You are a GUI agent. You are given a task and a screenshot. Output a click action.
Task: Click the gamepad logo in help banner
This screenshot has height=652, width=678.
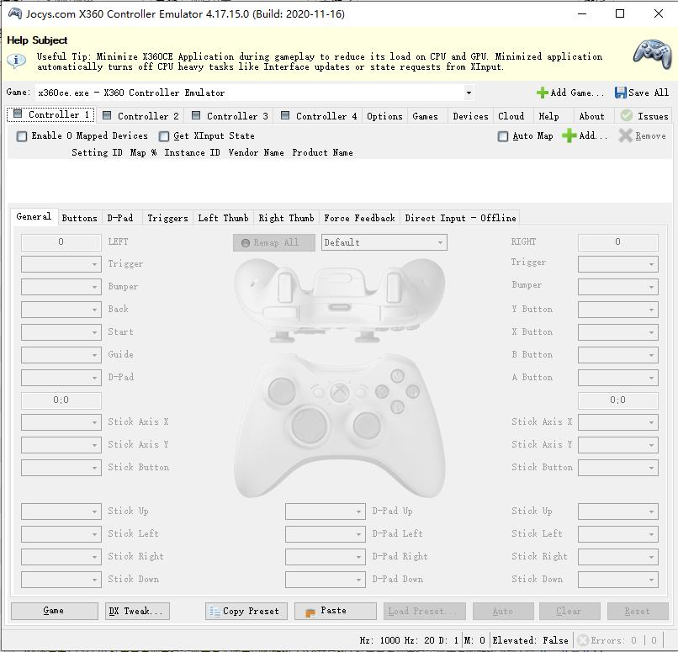click(652, 54)
